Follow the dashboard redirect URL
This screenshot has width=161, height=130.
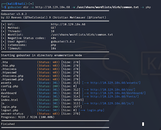pos(118,93)
